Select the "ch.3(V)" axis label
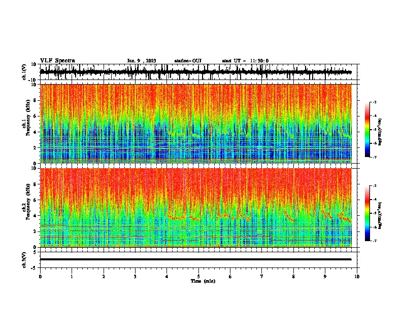 tap(24, 260)
